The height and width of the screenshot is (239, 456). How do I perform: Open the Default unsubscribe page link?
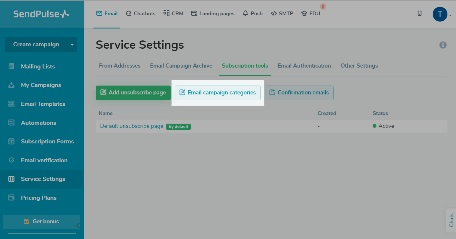(x=132, y=126)
